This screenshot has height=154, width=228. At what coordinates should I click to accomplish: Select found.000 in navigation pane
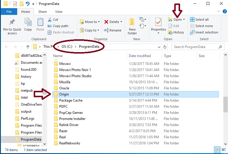point(26,70)
